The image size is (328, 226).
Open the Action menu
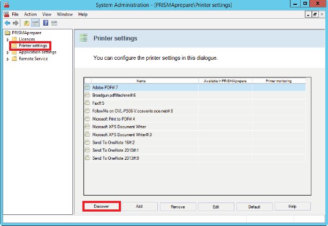(30, 14)
